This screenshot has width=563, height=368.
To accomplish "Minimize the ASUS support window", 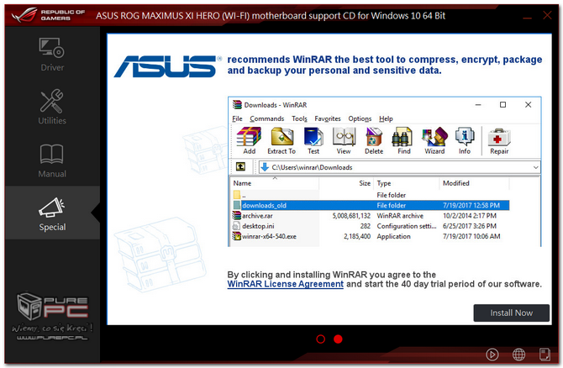I will pyautogui.click(x=527, y=17).
